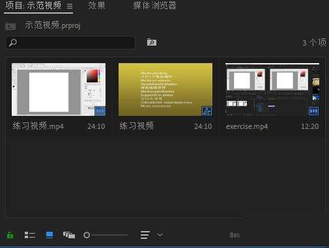Screen dimensions: 329x248
Task: Click the 练习视频 sequence name label
Action: pos(137,126)
